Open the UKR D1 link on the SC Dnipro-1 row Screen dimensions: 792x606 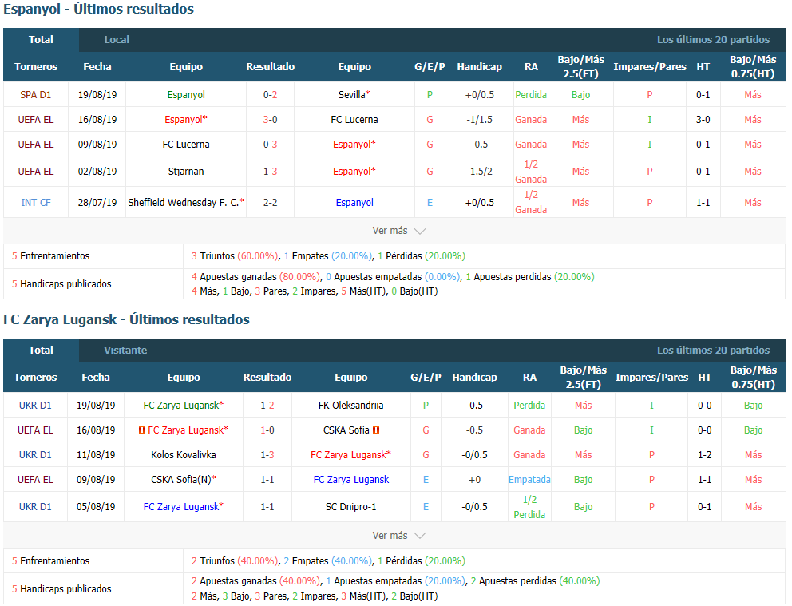35,507
